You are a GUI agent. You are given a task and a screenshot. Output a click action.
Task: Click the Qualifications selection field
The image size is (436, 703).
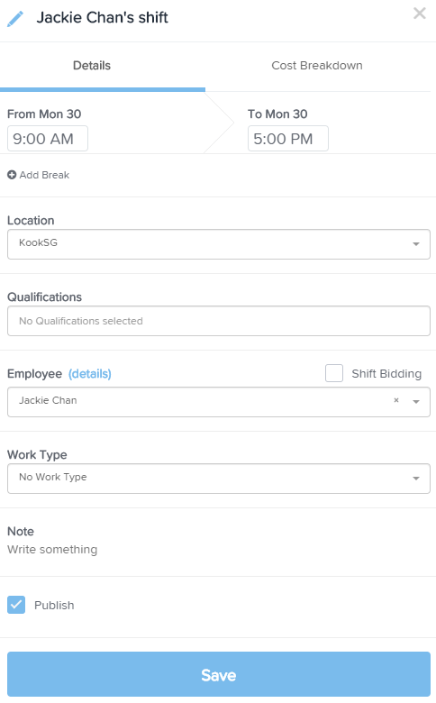219,321
